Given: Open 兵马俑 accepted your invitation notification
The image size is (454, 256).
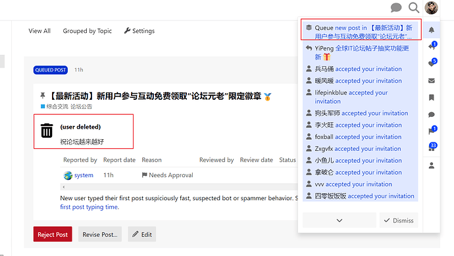Looking at the screenshot, I should pyautogui.click(x=361, y=69).
